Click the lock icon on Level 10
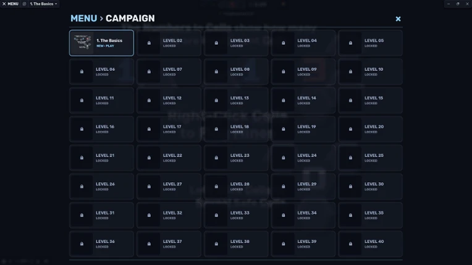Viewport: 472px width, 265px height. click(x=350, y=71)
